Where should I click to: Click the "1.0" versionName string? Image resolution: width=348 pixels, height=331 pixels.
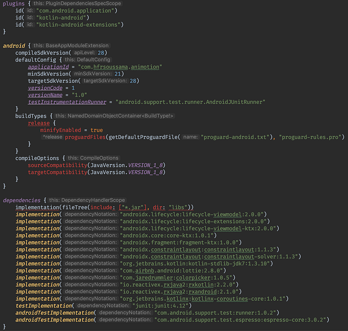[79, 95]
